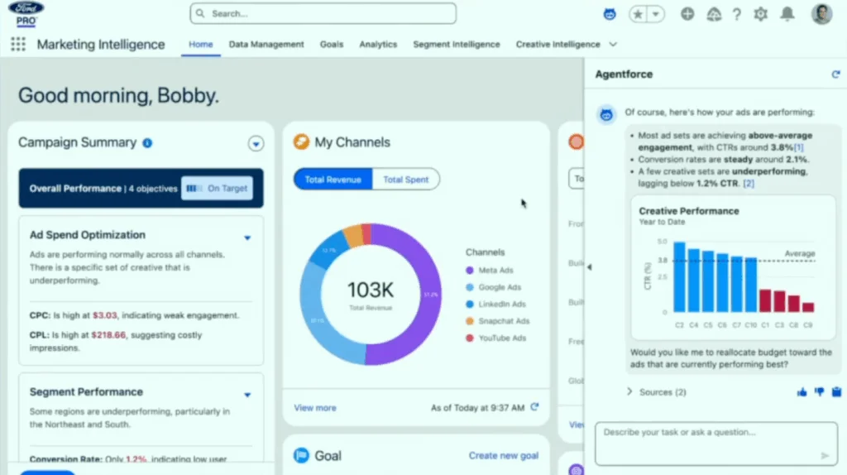
Task: Open the Analytics tab
Action: coord(378,45)
